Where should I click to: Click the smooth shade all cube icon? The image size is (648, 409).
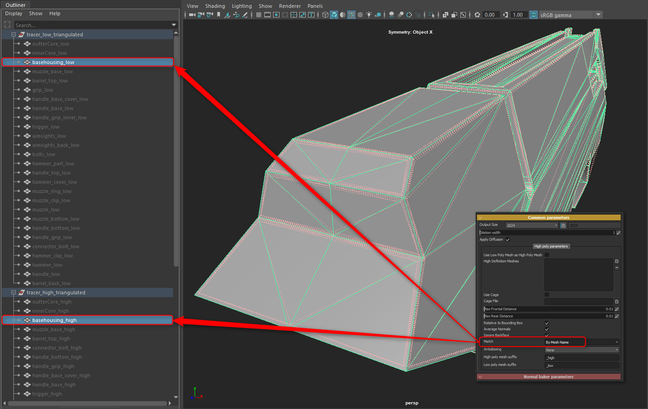tap(334, 15)
